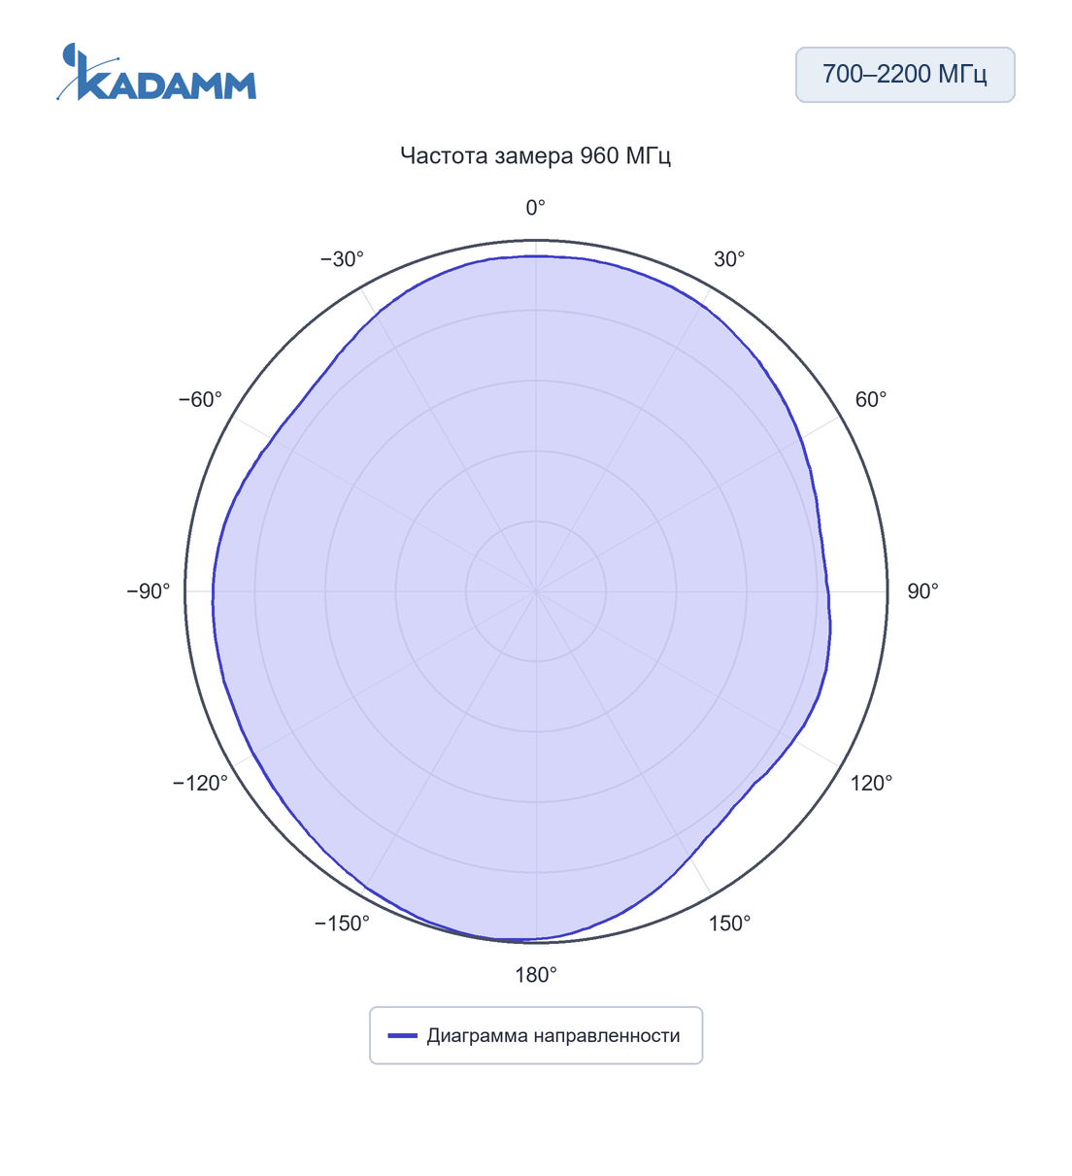This screenshot has height=1176, width=1072.
Task: Click the −120° angle label
Action: pos(200,783)
